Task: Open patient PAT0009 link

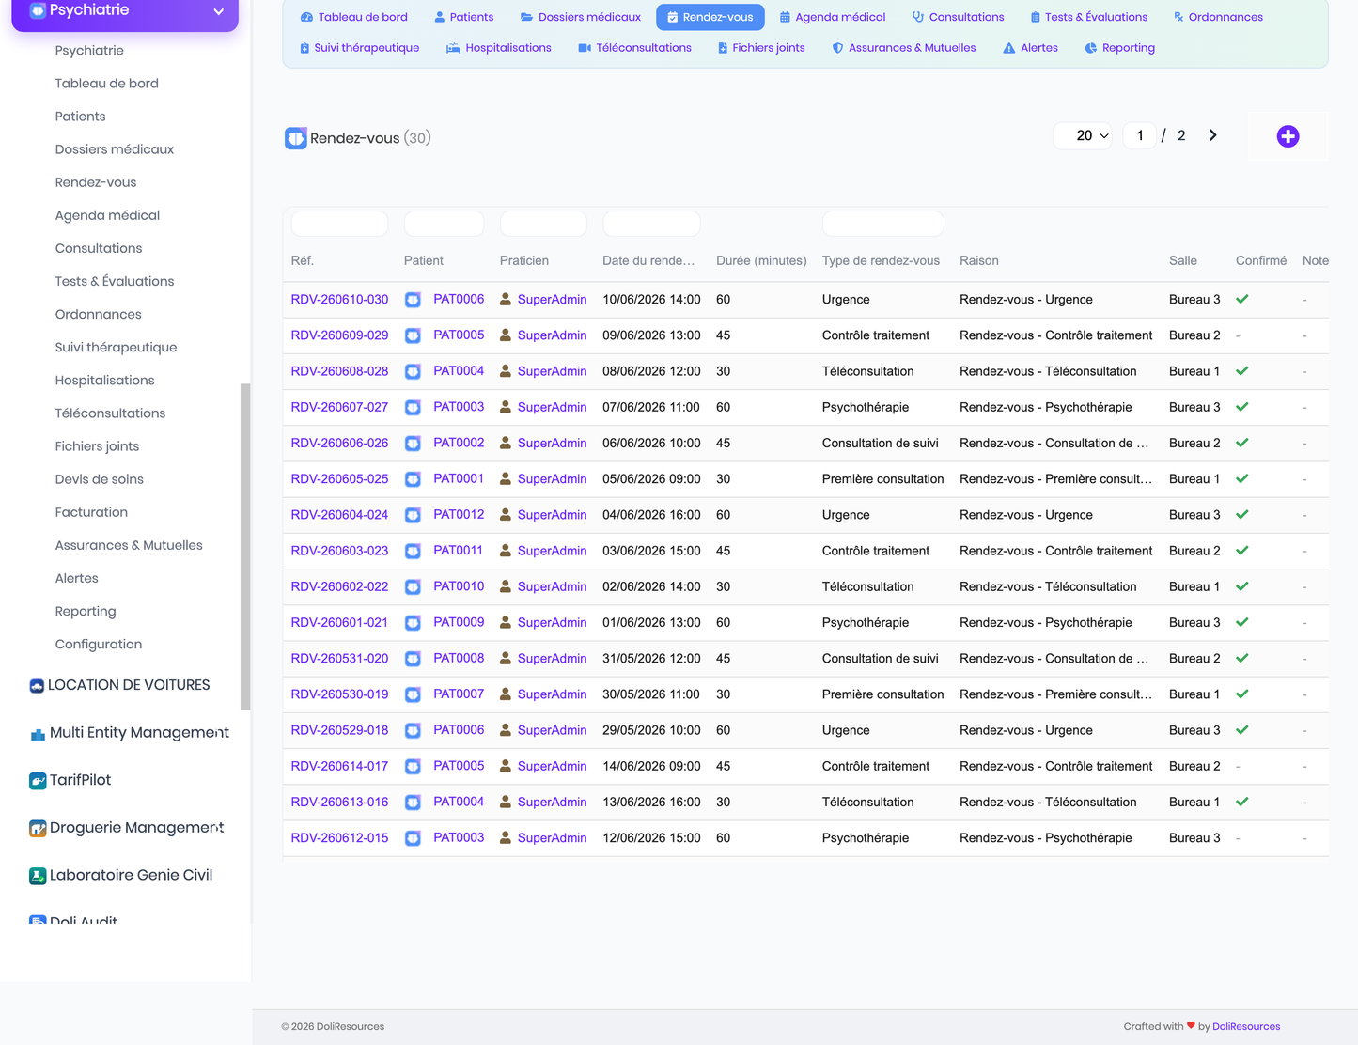Action: tap(459, 622)
